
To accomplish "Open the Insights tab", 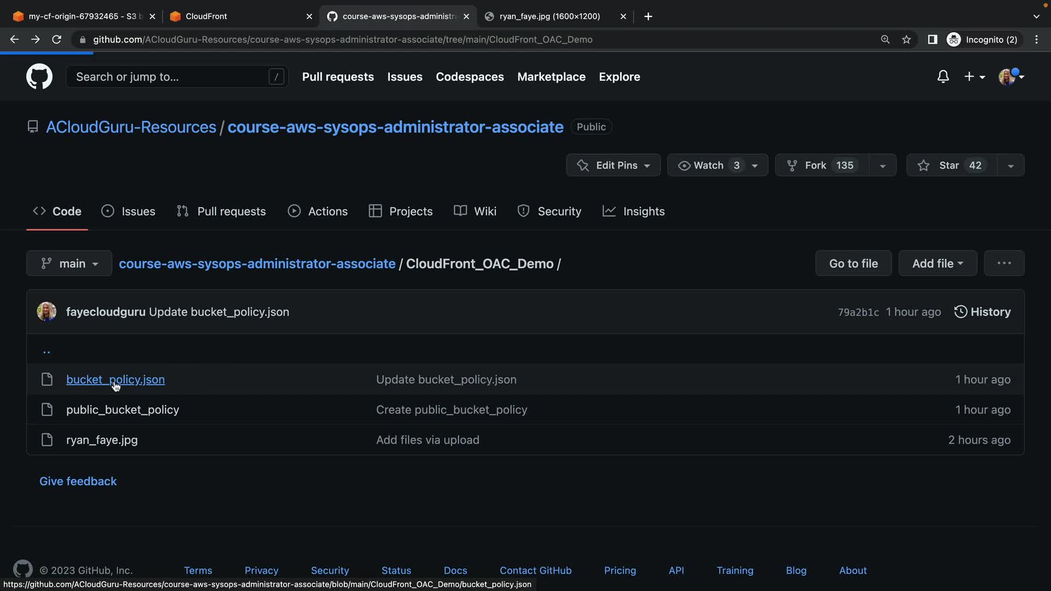I will pyautogui.click(x=633, y=211).
